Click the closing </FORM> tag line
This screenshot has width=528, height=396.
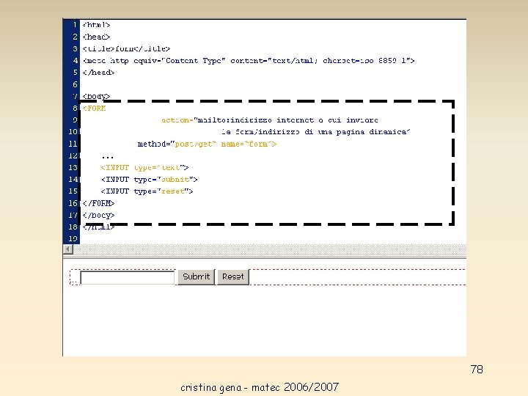click(98, 203)
